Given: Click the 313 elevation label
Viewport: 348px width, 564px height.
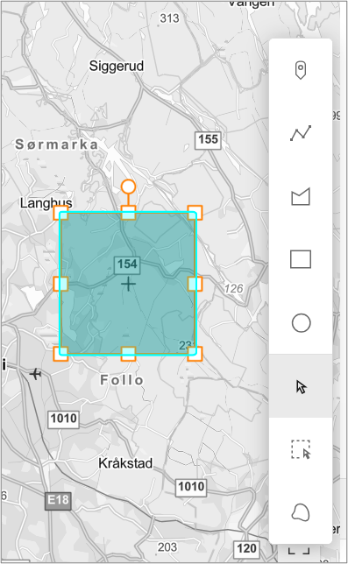Looking at the screenshot, I should click(x=169, y=18).
